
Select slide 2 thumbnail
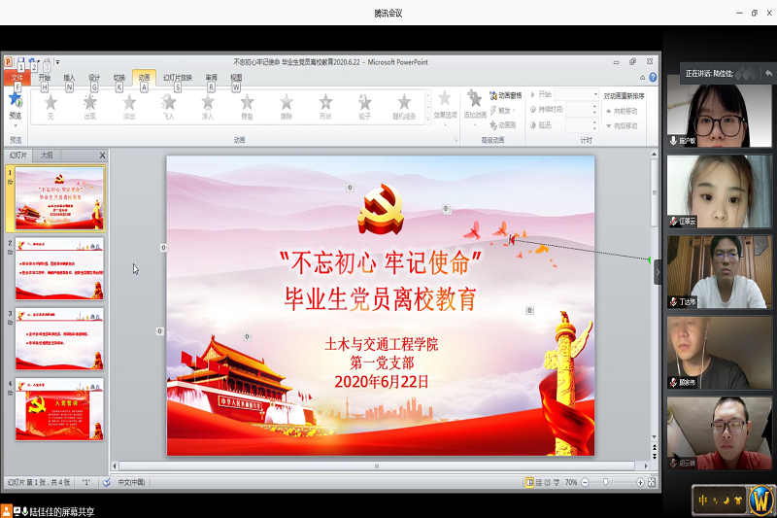tap(59, 268)
